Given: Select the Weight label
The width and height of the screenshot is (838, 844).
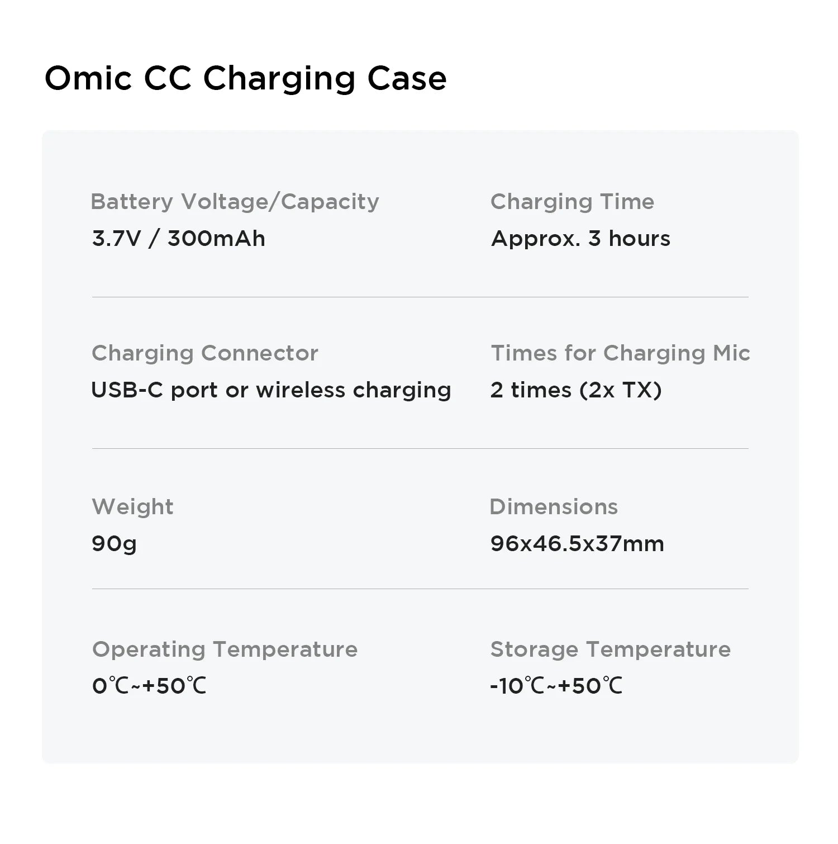Looking at the screenshot, I should [x=132, y=507].
